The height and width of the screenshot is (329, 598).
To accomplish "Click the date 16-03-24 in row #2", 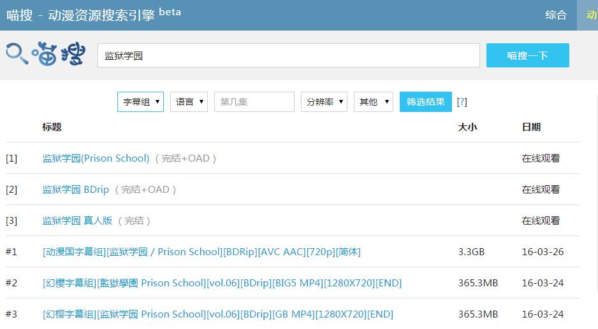I will click(x=543, y=283).
